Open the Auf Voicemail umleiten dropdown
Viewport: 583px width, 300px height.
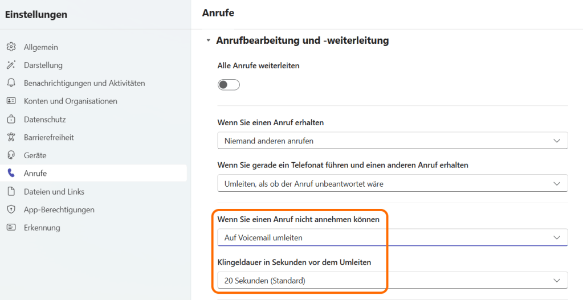pyautogui.click(x=392, y=237)
